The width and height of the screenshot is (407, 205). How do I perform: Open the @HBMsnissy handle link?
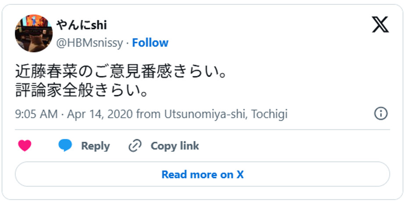(x=90, y=43)
